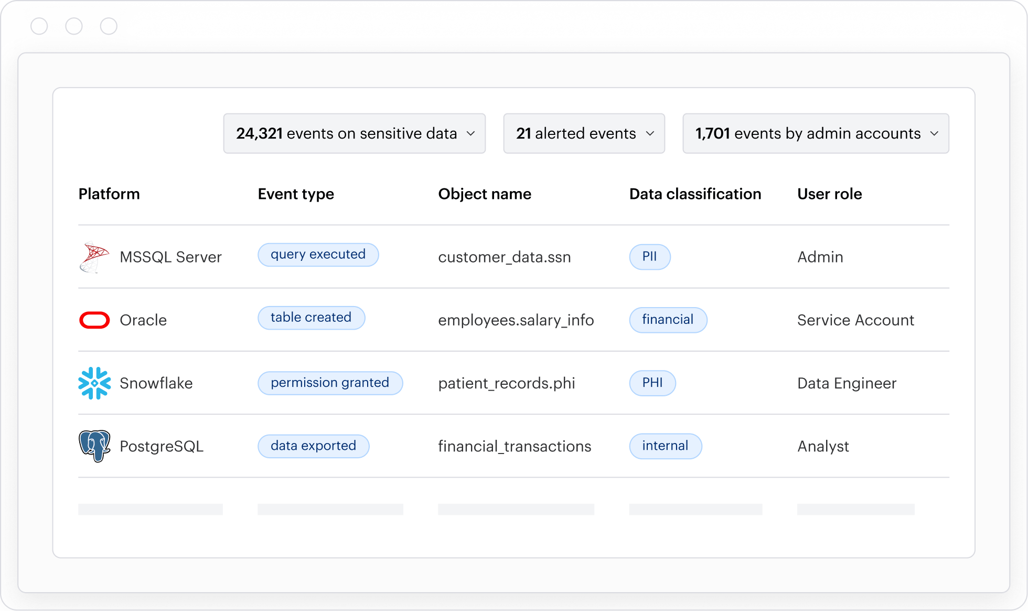Toggle the PHI classification badge

[x=652, y=383]
